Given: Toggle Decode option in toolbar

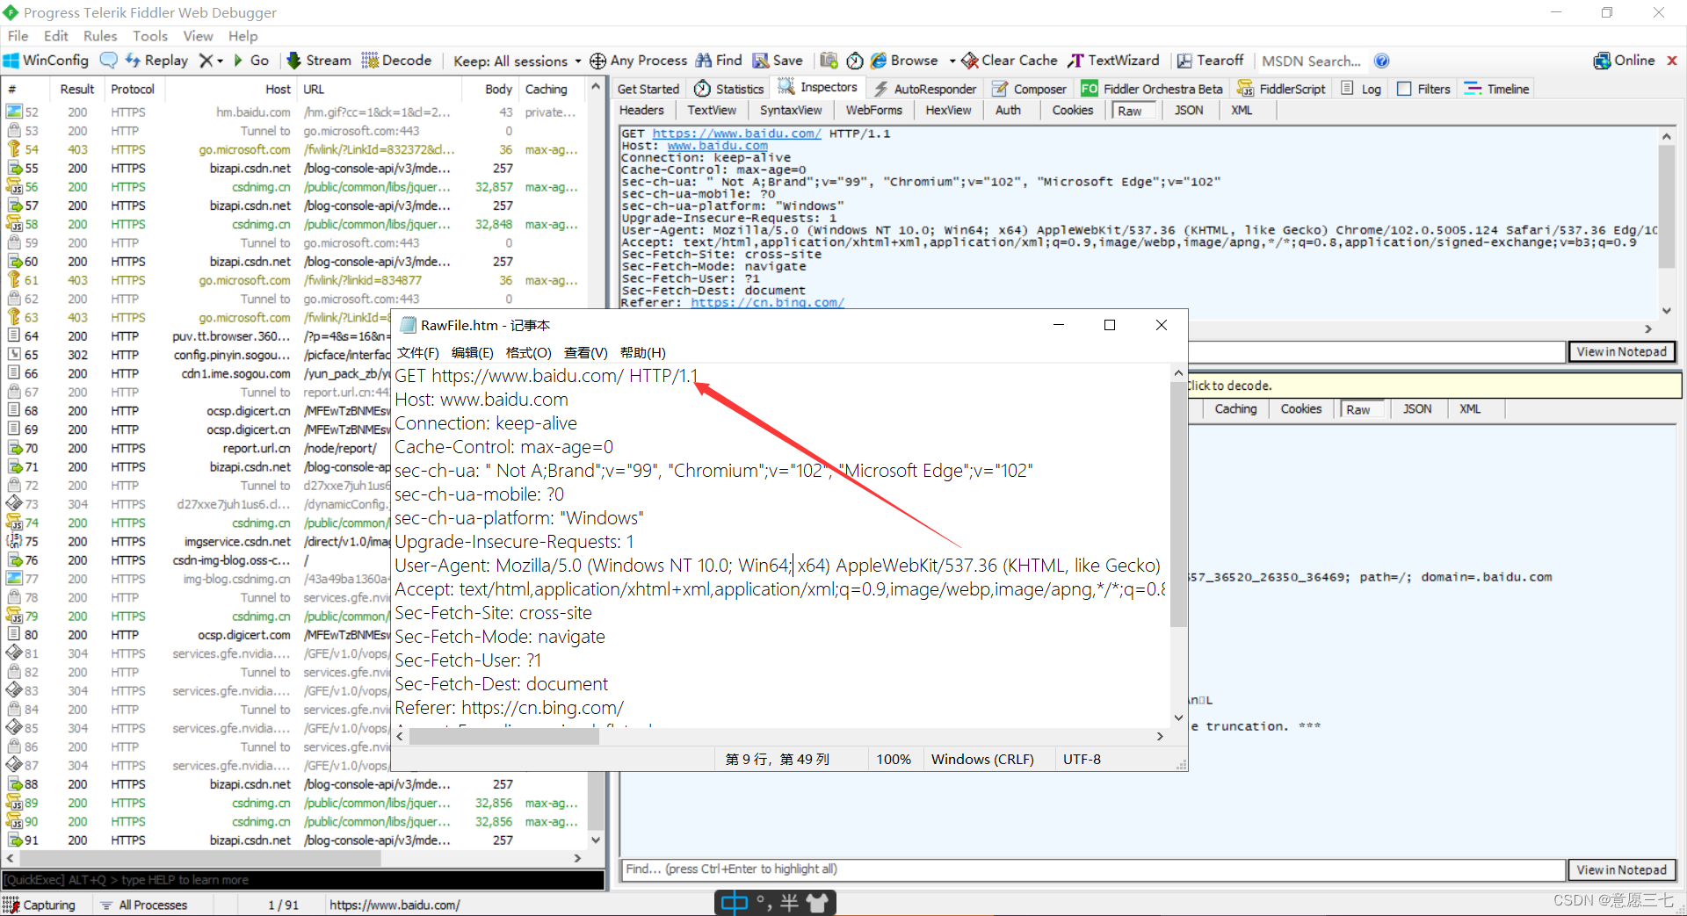Looking at the screenshot, I should point(396,61).
